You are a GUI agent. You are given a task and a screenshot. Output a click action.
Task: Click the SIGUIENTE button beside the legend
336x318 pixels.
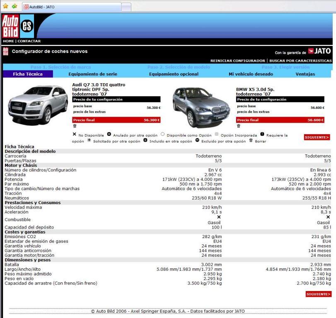coord(317,137)
